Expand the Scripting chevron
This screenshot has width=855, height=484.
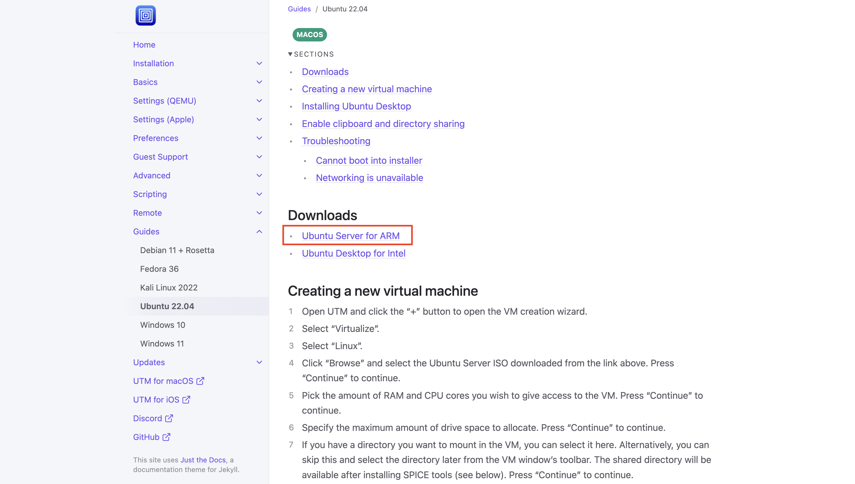tap(259, 194)
